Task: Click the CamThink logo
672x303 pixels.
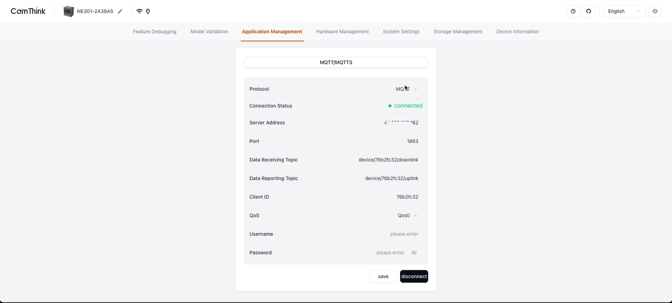Action: click(28, 11)
